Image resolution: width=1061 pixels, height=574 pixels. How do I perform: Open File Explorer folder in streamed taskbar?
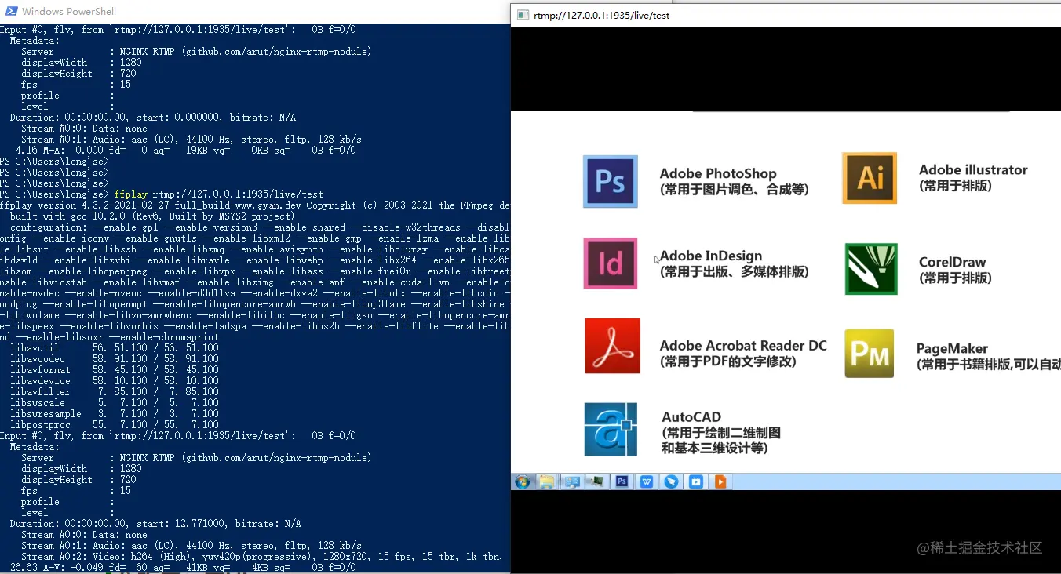click(547, 481)
